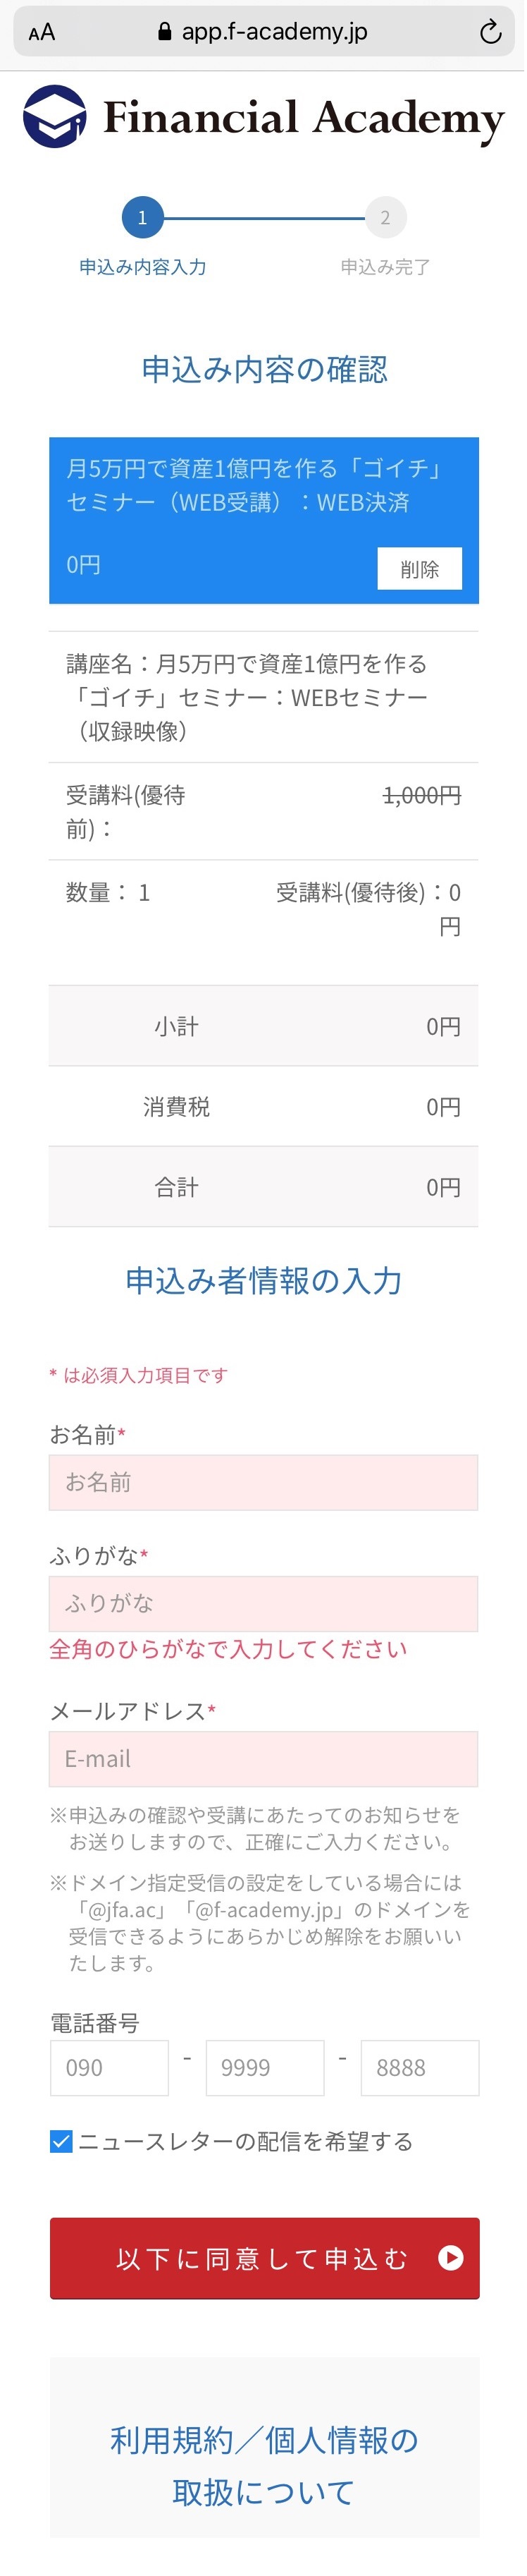The height and width of the screenshot is (2576, 527).
Task: Click the Financial Academy graduation cap logo
Action: pos(55,117)
